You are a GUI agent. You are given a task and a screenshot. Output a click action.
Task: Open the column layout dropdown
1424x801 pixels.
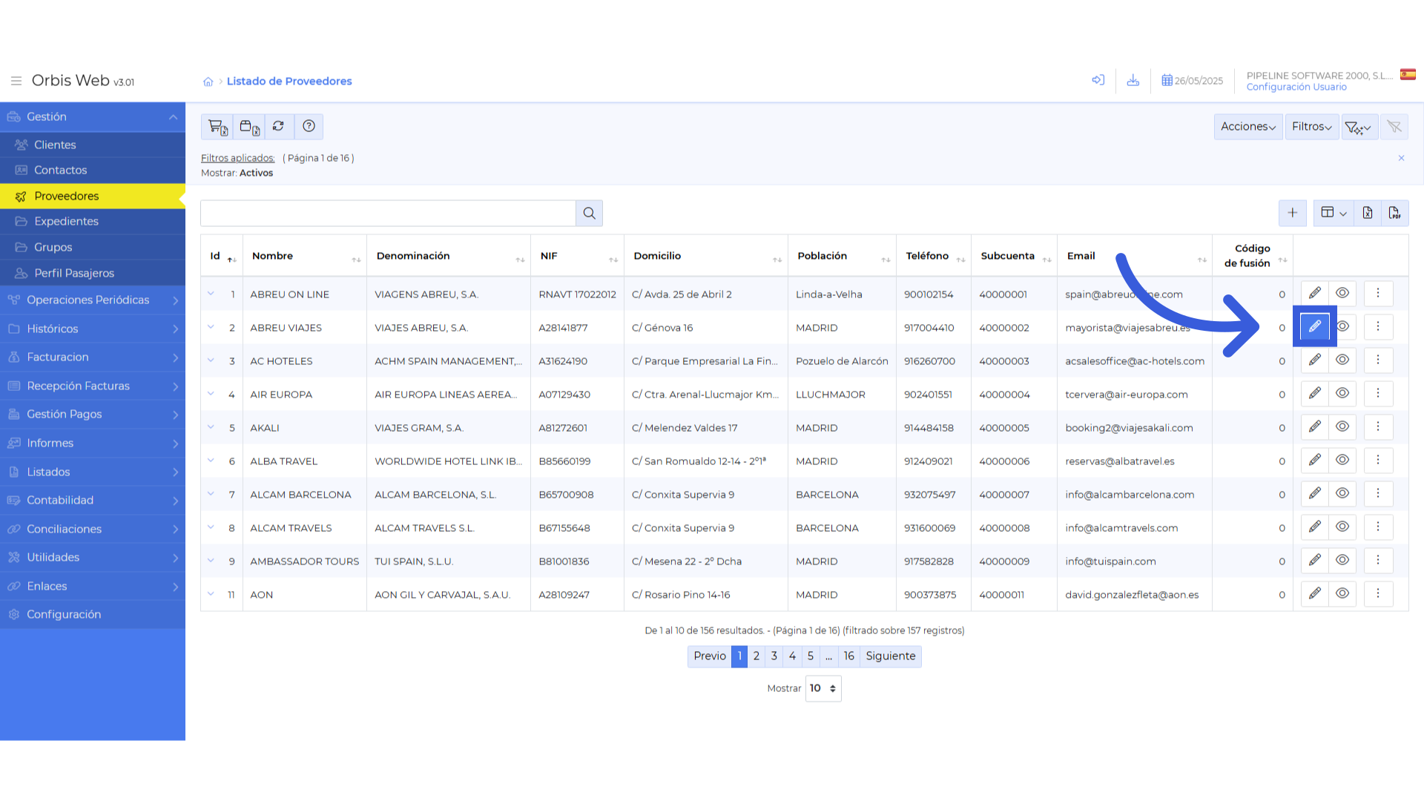tap(1334, 214)
